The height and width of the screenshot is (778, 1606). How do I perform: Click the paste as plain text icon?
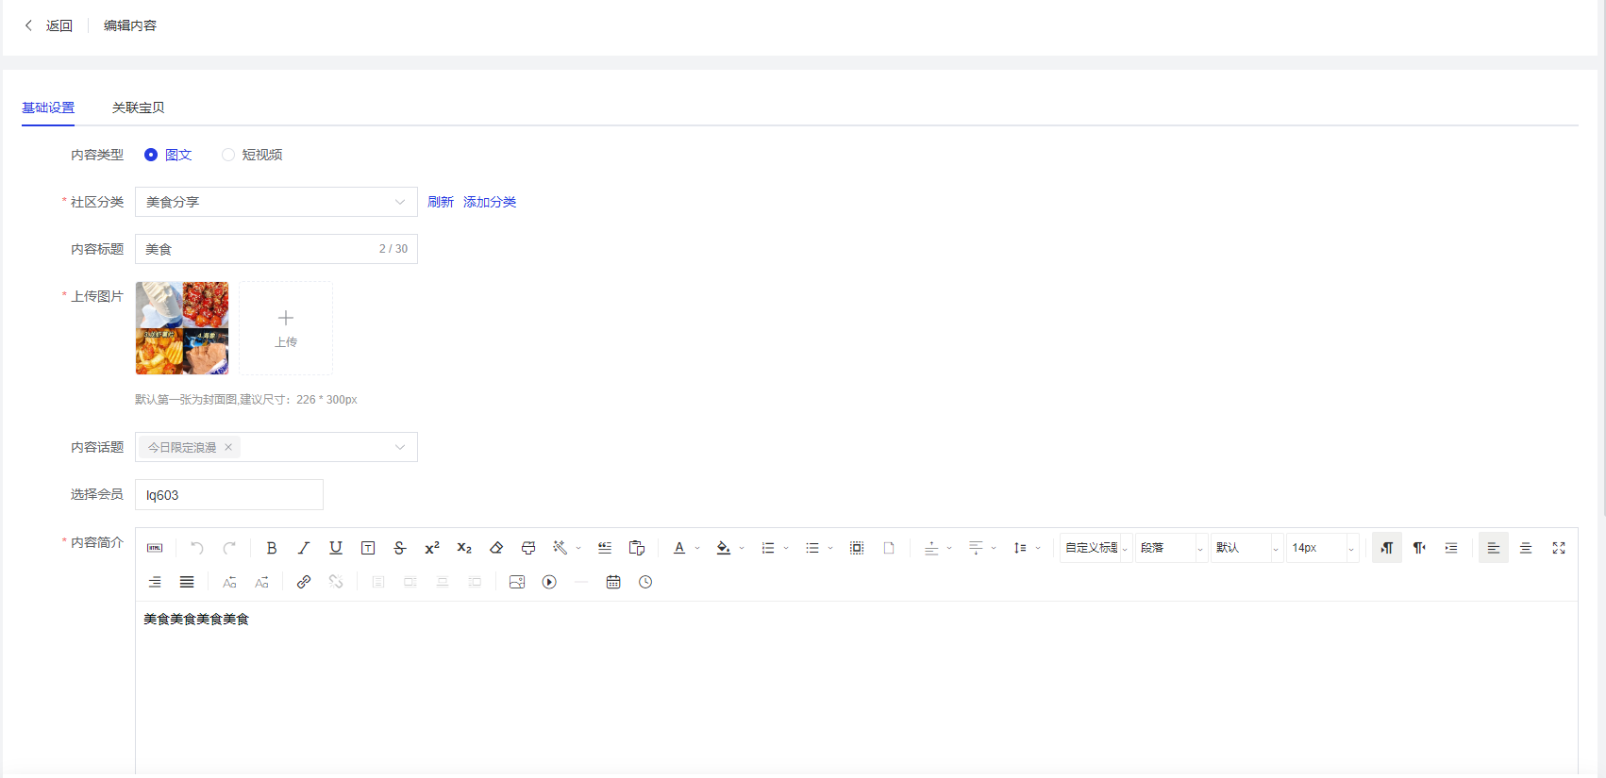point(637,548)
